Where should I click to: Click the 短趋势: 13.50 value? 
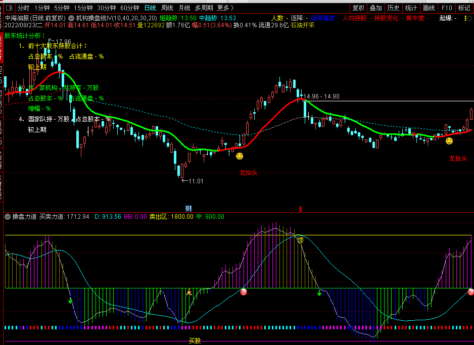[x=178, y=18]
